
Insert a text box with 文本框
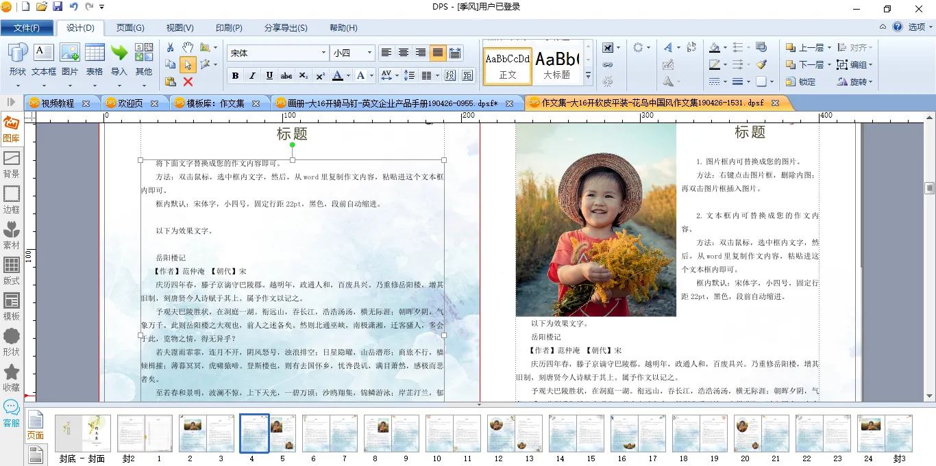pyautogui.click(x=44, y=60)
